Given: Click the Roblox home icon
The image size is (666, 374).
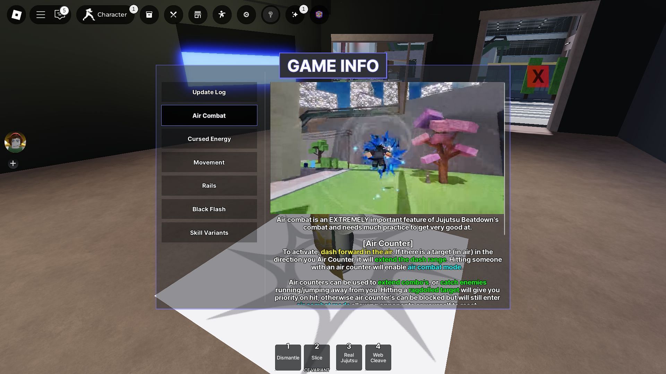Looking at the screenshot, I should [16, 15].
